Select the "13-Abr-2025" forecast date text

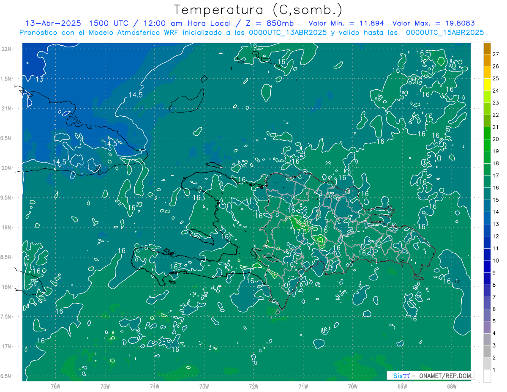[x=54, y=23]
